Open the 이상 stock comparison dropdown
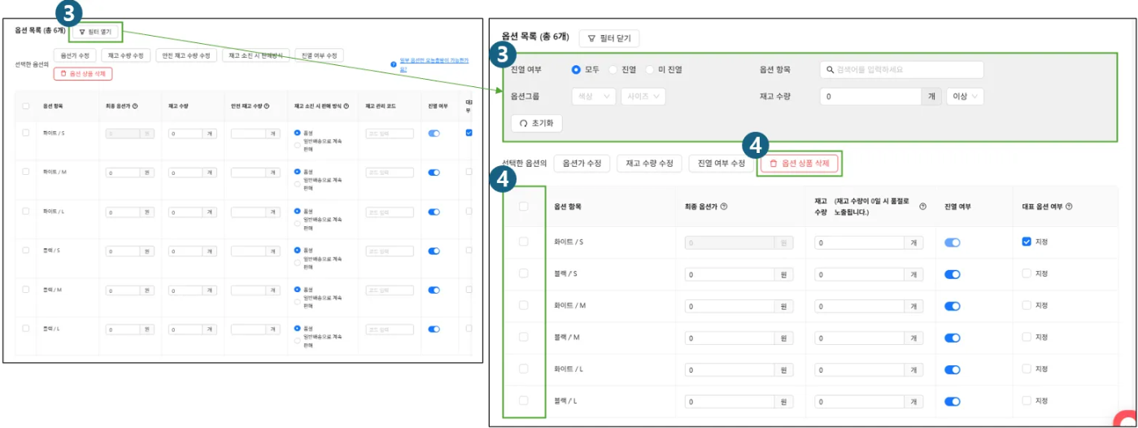The image size is (1138, 428). pos(965,96)
